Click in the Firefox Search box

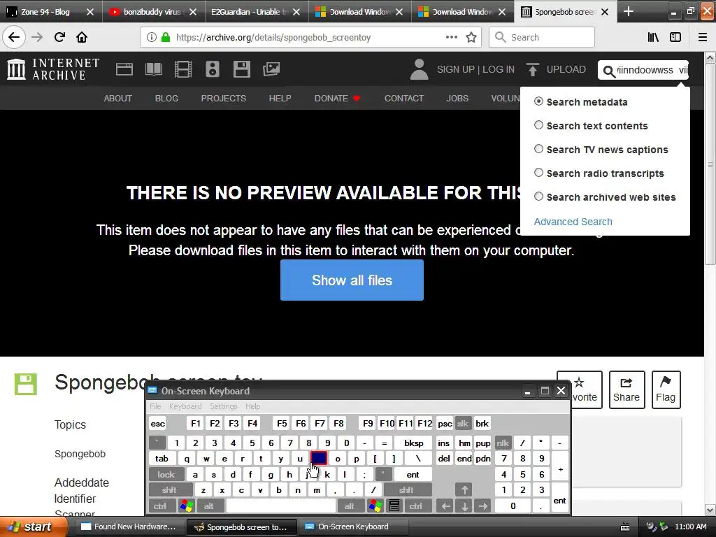tap(542, 38)
